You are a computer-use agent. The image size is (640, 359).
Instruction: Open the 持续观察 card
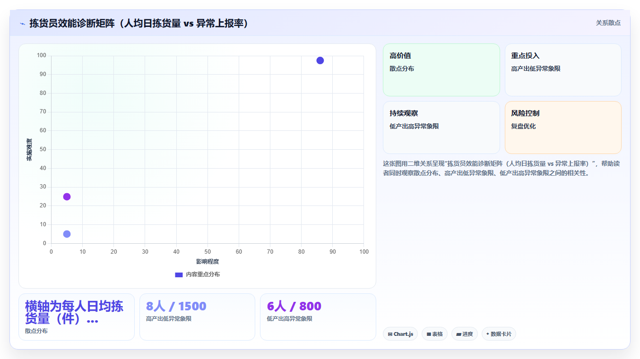[x=441, y=128]
